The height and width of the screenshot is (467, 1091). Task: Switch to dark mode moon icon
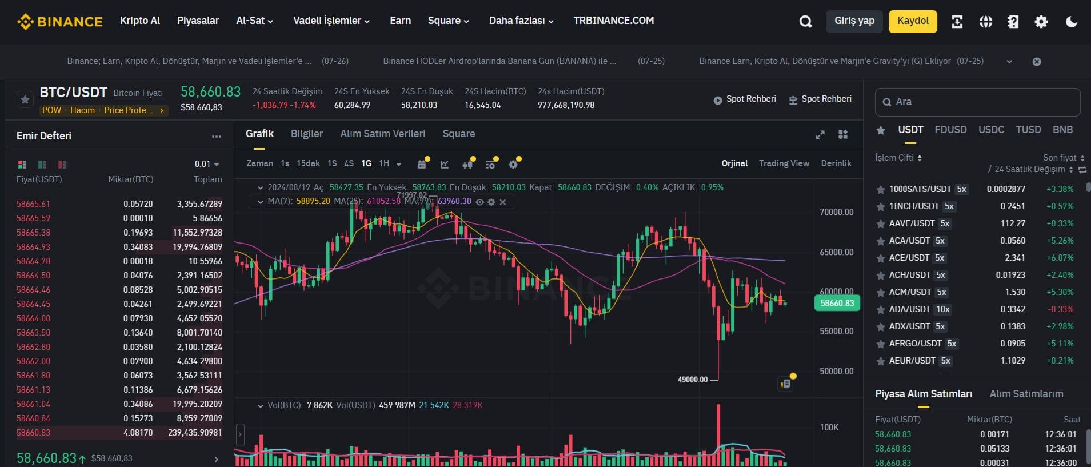1072,22
